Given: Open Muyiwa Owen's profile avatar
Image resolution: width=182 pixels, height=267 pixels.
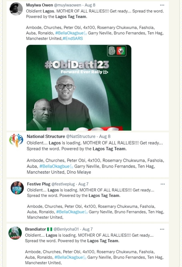Looking at the screenshot, I should tap(16, 9).
